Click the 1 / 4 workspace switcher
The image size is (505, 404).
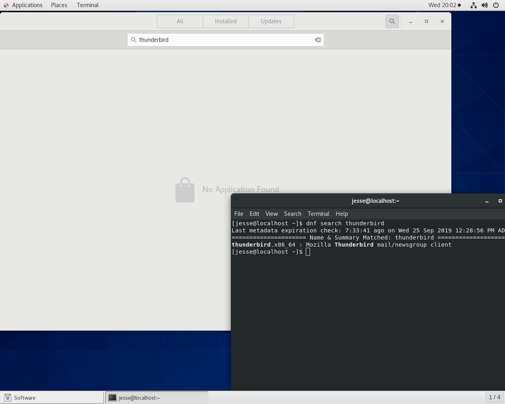pyautogui.click(x=494, y=397)
